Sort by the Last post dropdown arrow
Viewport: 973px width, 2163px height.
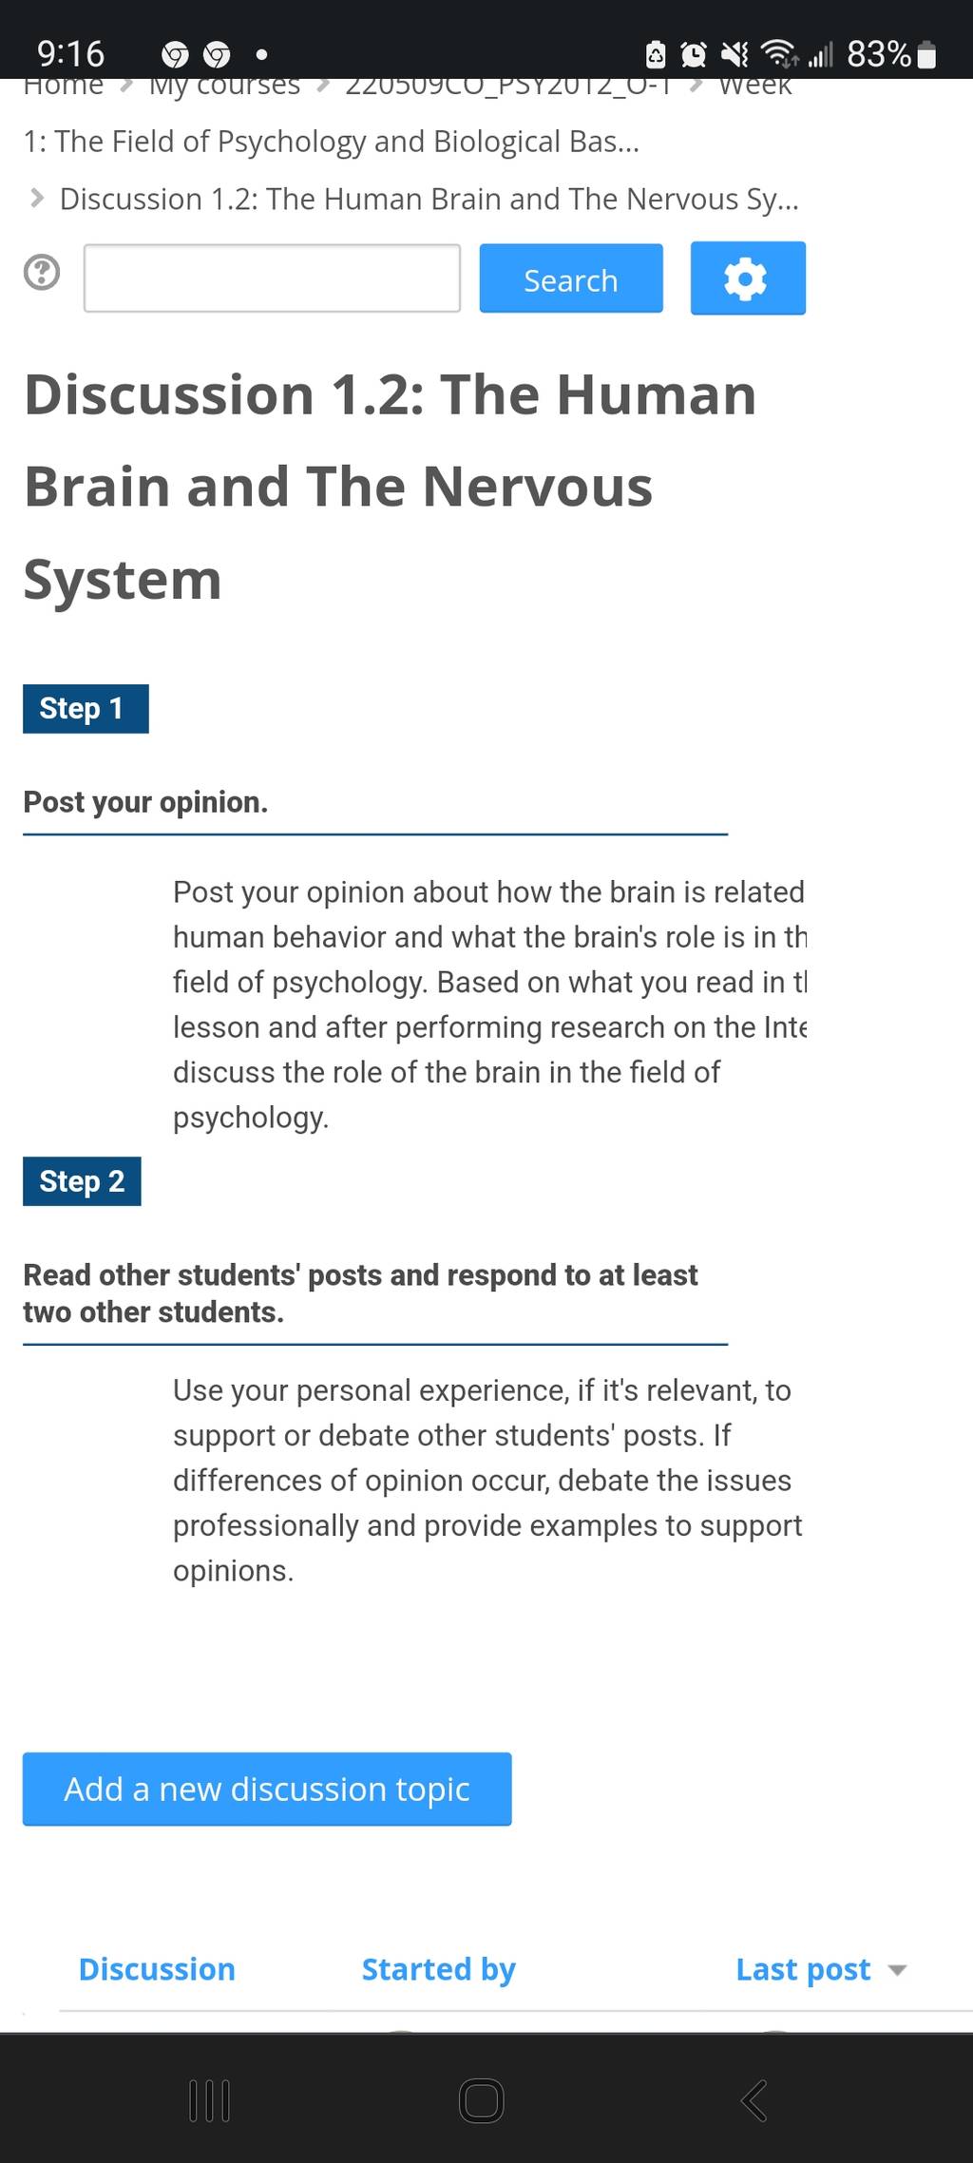[897, 1970]
